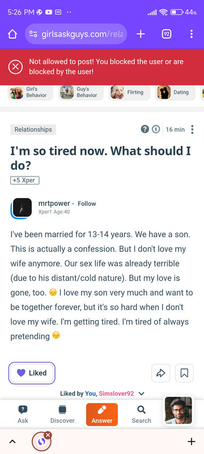Expand the Liked by users list

pos(141,393)
